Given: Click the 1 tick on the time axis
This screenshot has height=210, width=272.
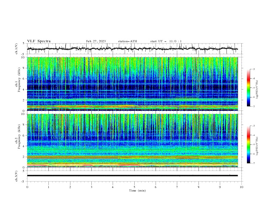Looking at the screenshot, I should pyautogui.click(x=48, y=187).
